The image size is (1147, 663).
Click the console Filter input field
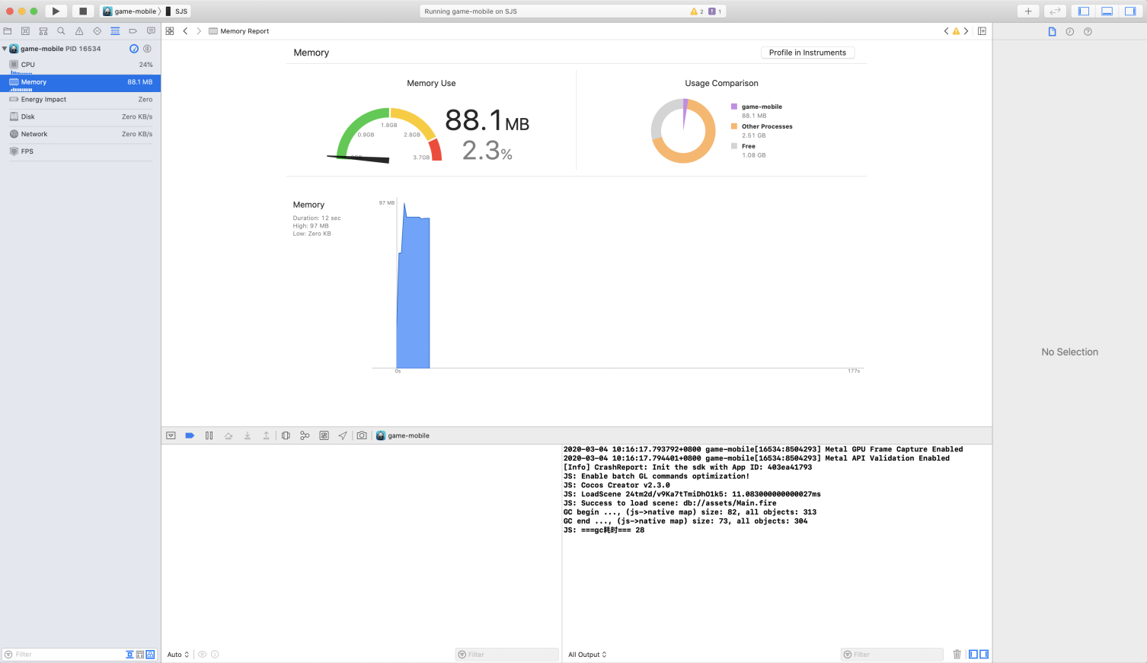click(892, 655)
